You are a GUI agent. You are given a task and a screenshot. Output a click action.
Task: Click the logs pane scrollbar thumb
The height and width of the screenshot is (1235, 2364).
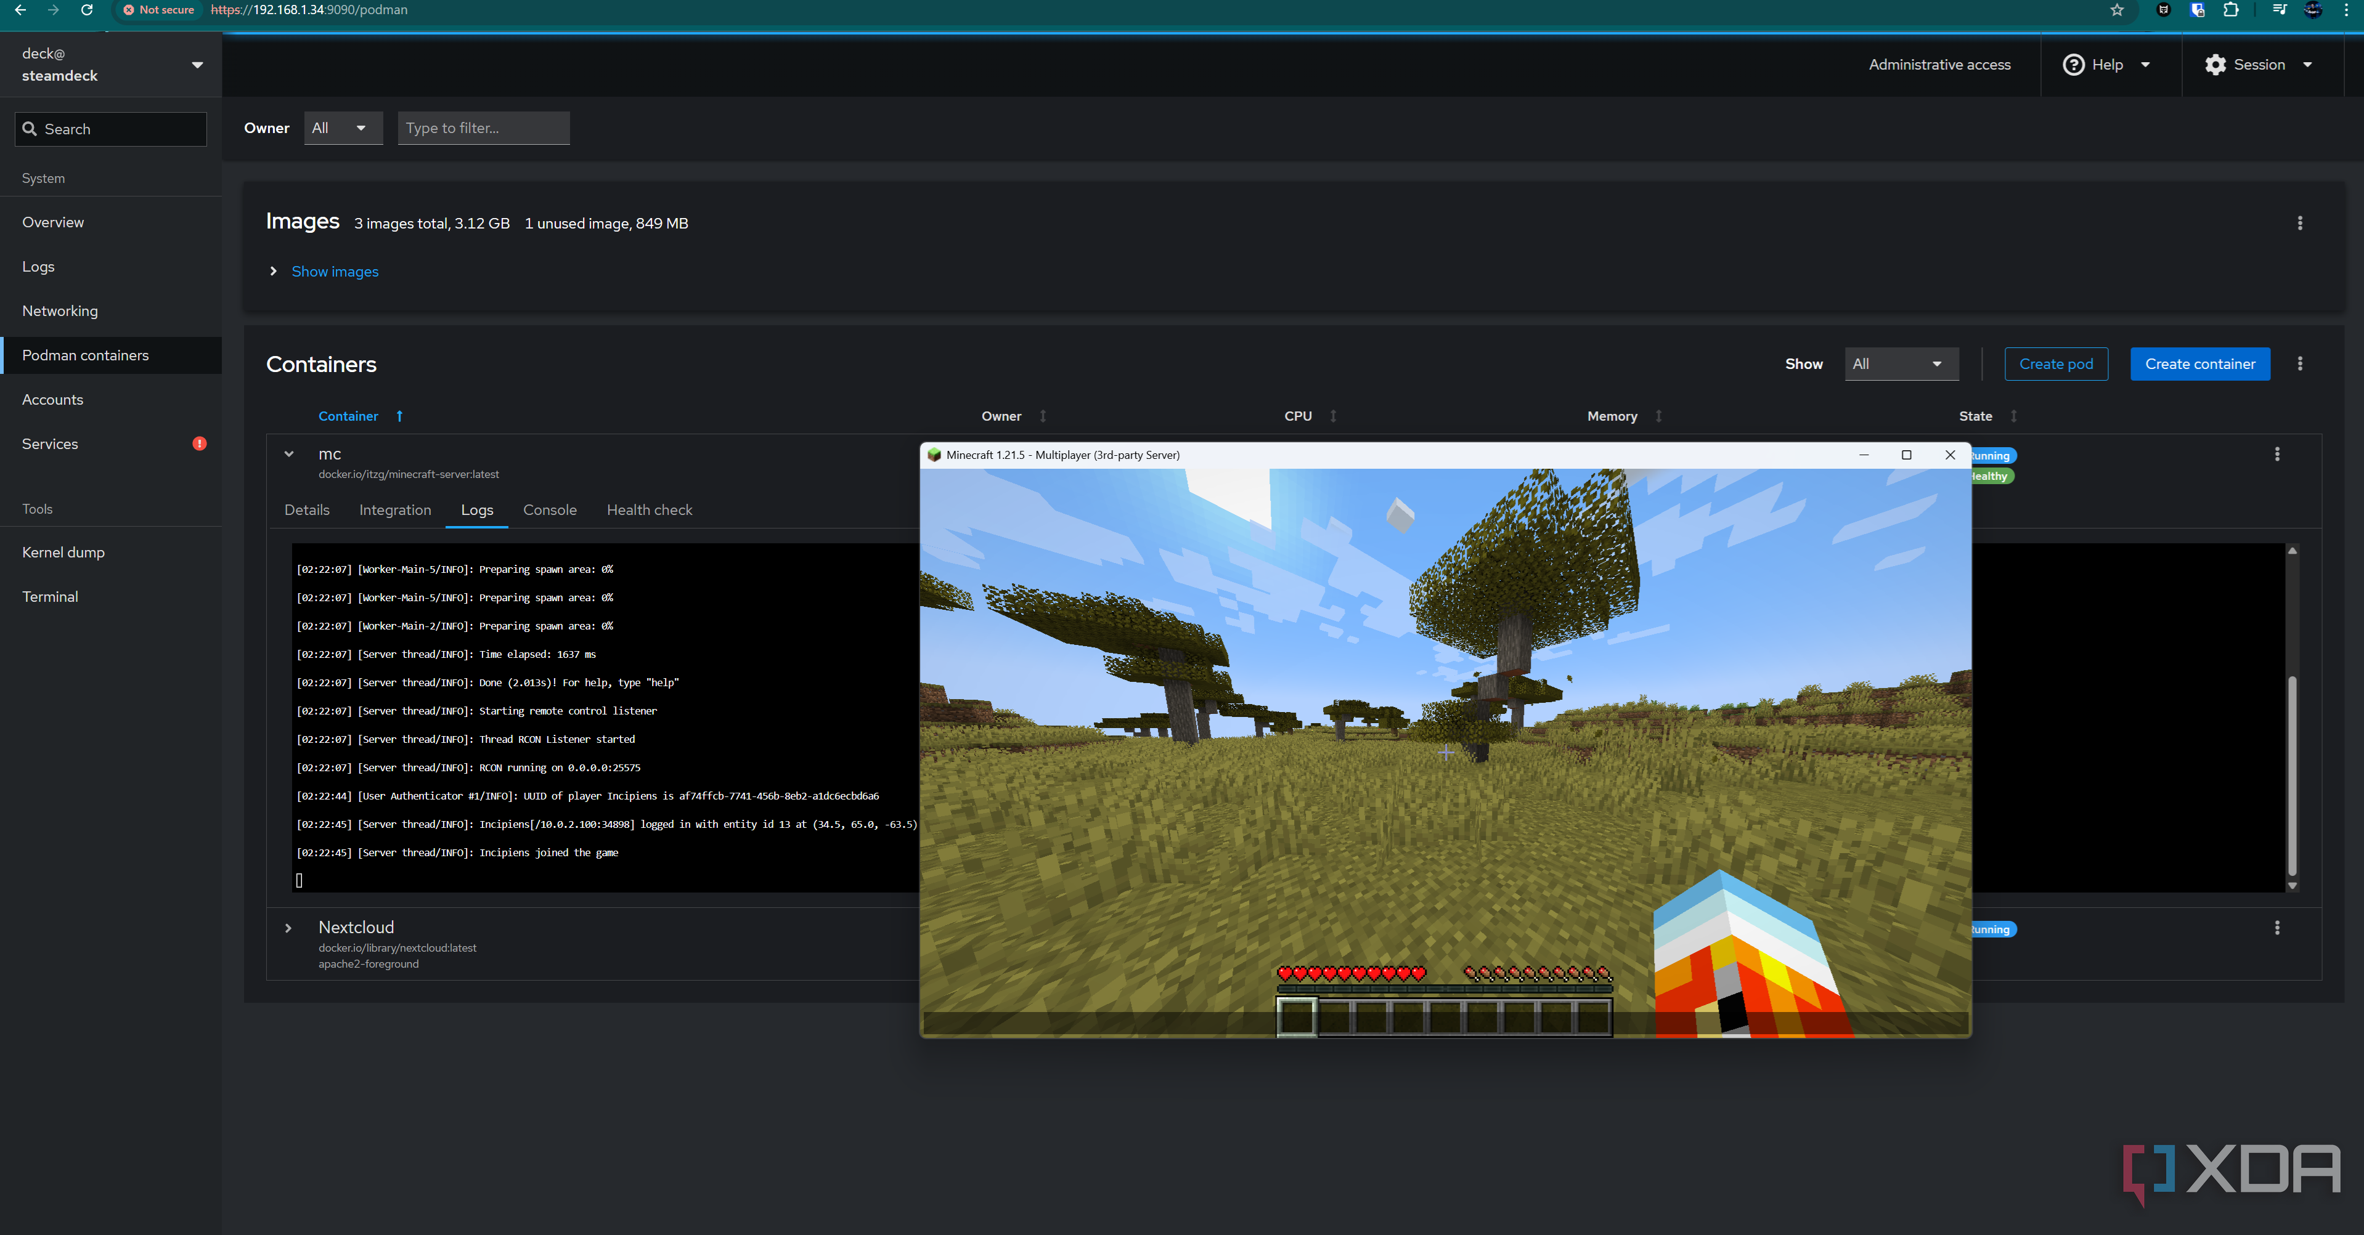click(2293, 775)
